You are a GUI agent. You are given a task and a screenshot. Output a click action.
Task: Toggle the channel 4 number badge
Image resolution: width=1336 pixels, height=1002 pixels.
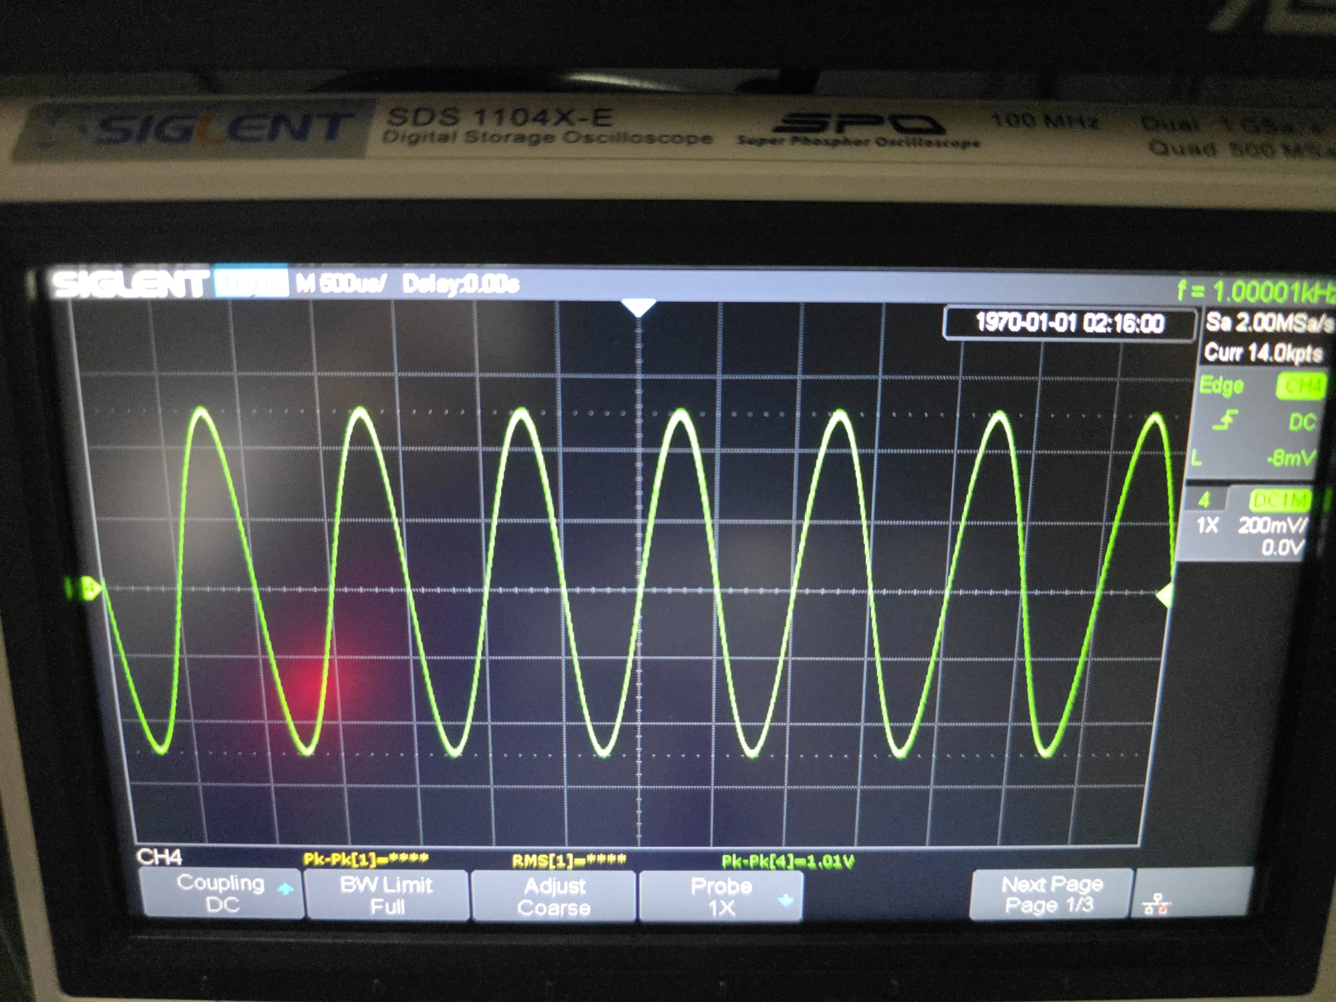tap(1204, 500)
